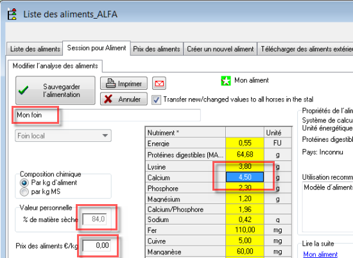
Task: Click the Calcium row label
Action: [185, 177]
